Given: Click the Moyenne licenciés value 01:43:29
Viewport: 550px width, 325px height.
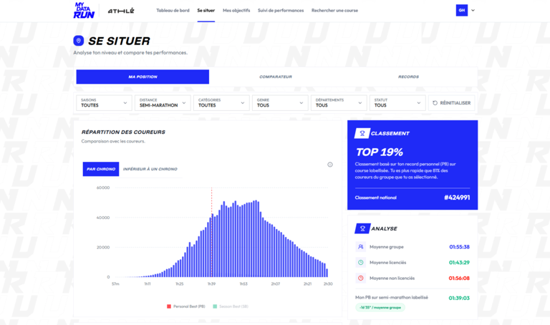Looking at the screenshot, I should [460, 263].
